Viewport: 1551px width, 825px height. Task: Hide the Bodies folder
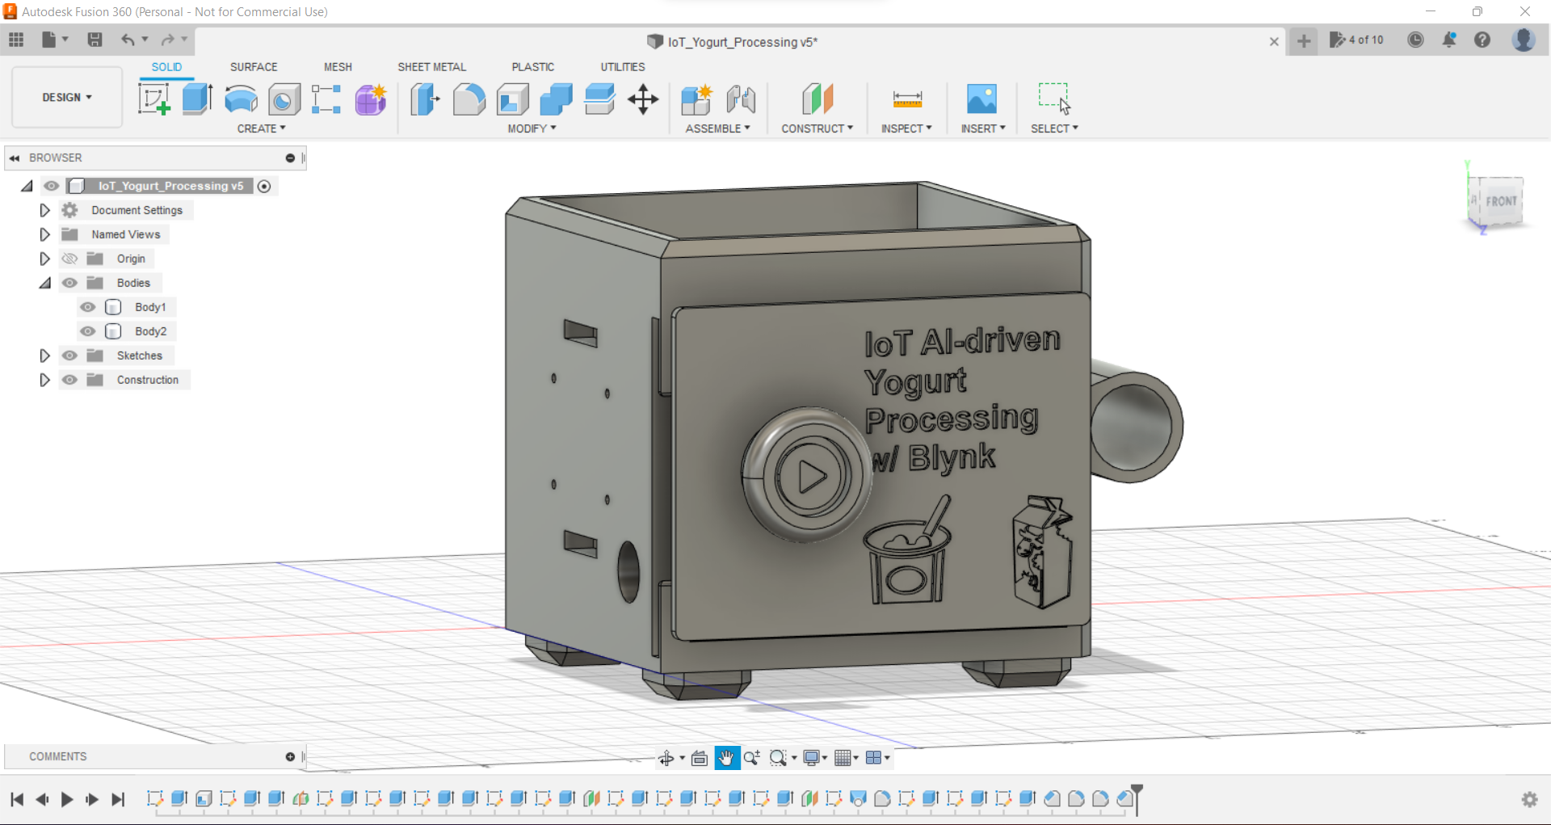(70, 283)
